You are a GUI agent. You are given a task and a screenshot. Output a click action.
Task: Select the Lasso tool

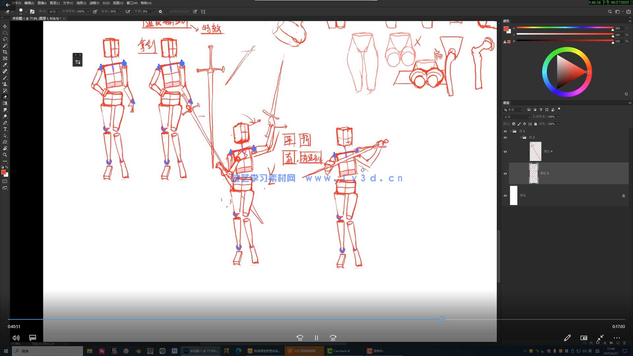[5, 39]
